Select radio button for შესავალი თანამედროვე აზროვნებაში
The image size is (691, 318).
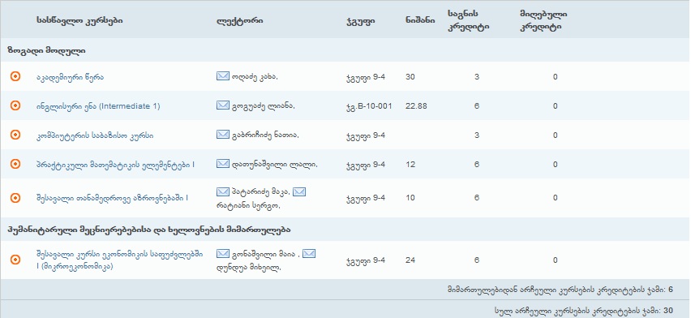tap(15, 198)
